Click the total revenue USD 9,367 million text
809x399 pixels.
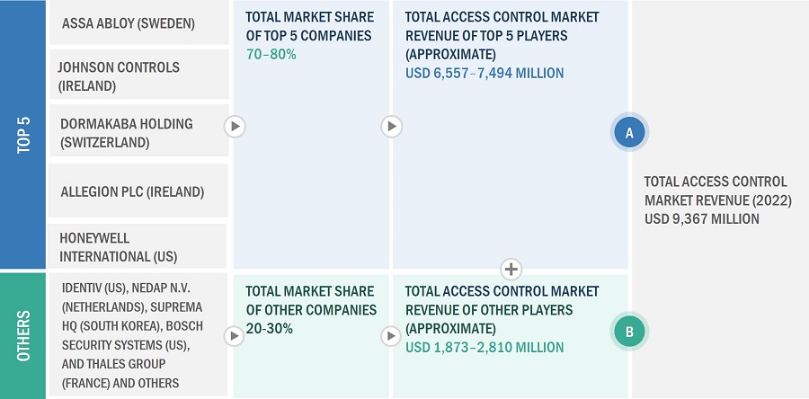click(701, 218)
